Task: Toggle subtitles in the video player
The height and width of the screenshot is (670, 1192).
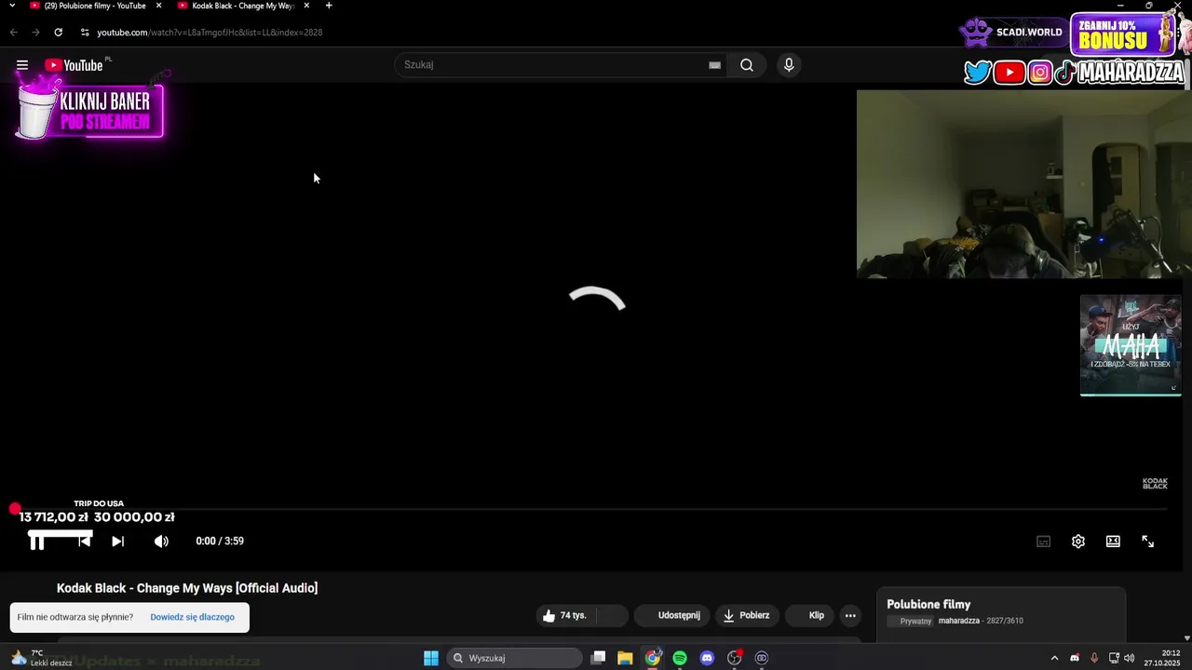Action: click(1044, 542)
